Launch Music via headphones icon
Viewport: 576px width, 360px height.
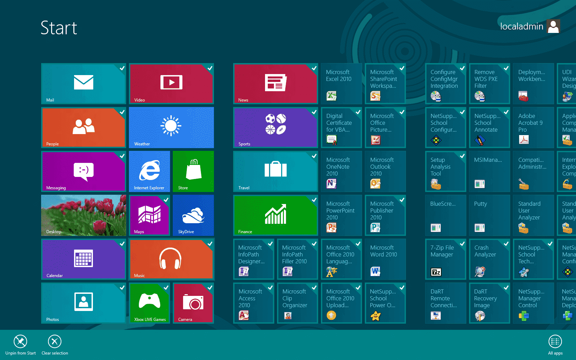click(170, 258)
